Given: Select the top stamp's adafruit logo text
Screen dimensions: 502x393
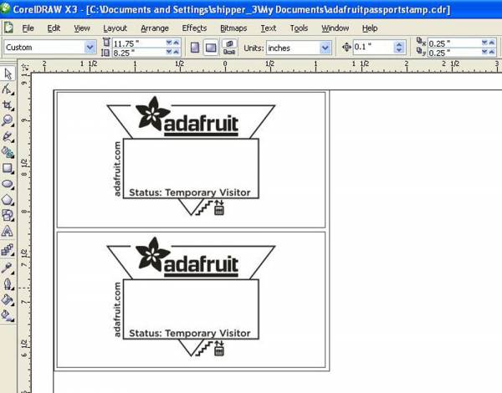Looking at the screenshot, I should (x=201, y=125).
